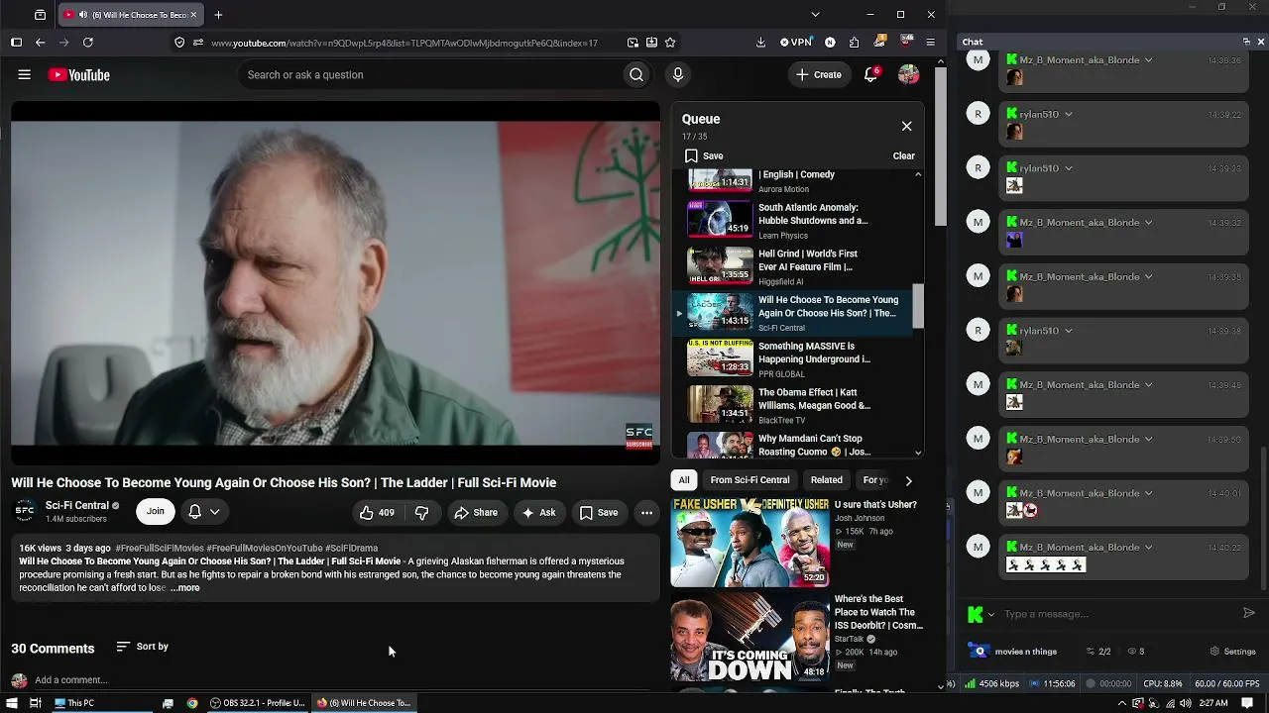Open the system volume tray icon
The width and height of the screenshot is (1269, 713).
pos(1185,703)
